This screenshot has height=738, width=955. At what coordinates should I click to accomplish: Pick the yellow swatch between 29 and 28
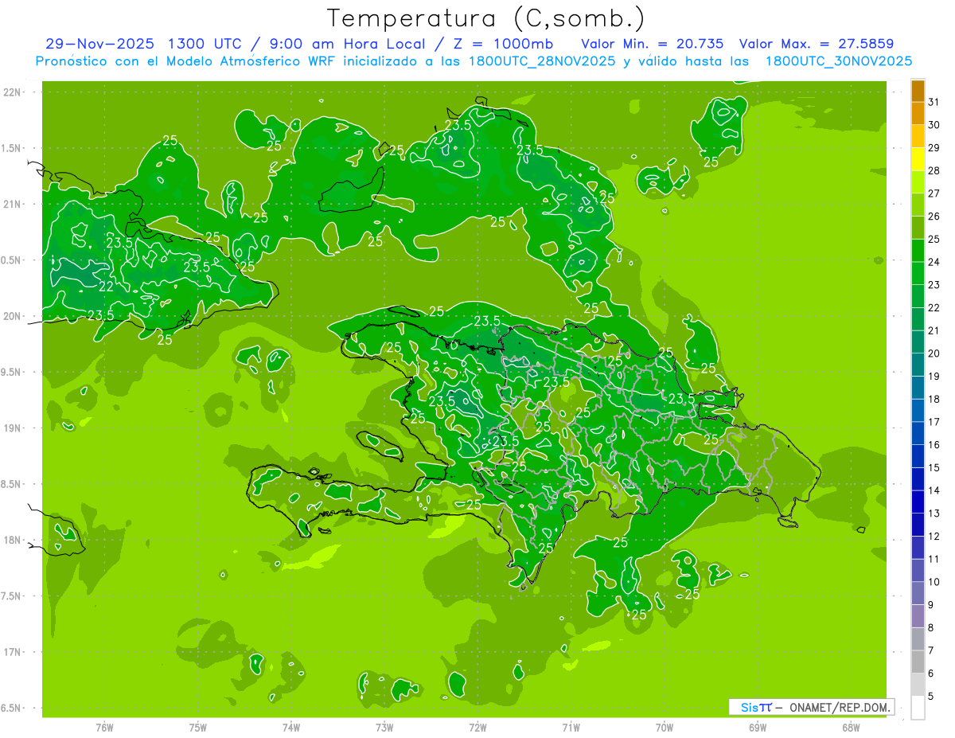(x=918, y=159)
